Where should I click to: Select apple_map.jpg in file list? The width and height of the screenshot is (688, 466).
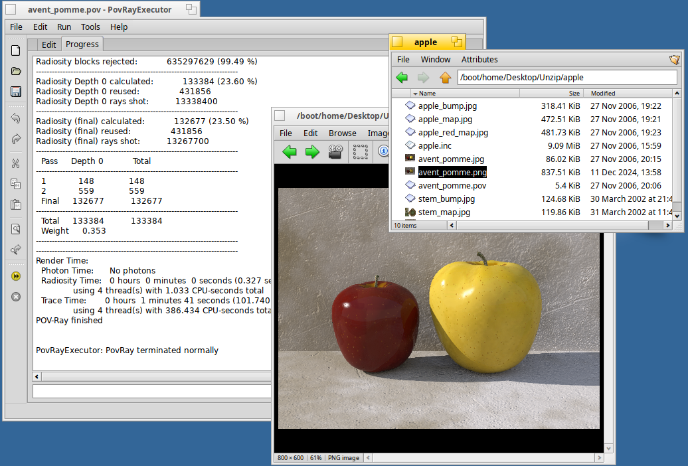pos(445,119)
